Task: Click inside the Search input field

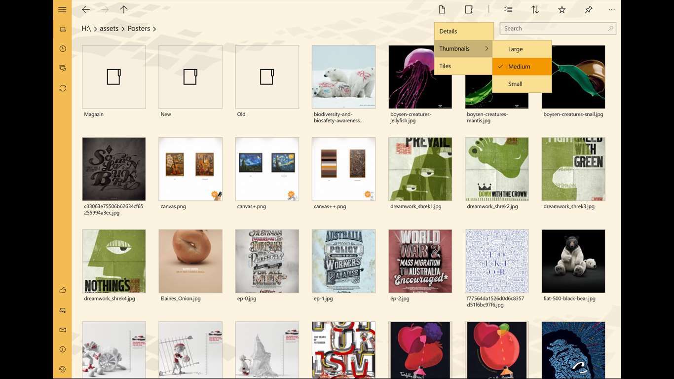Action: point(553,29)
